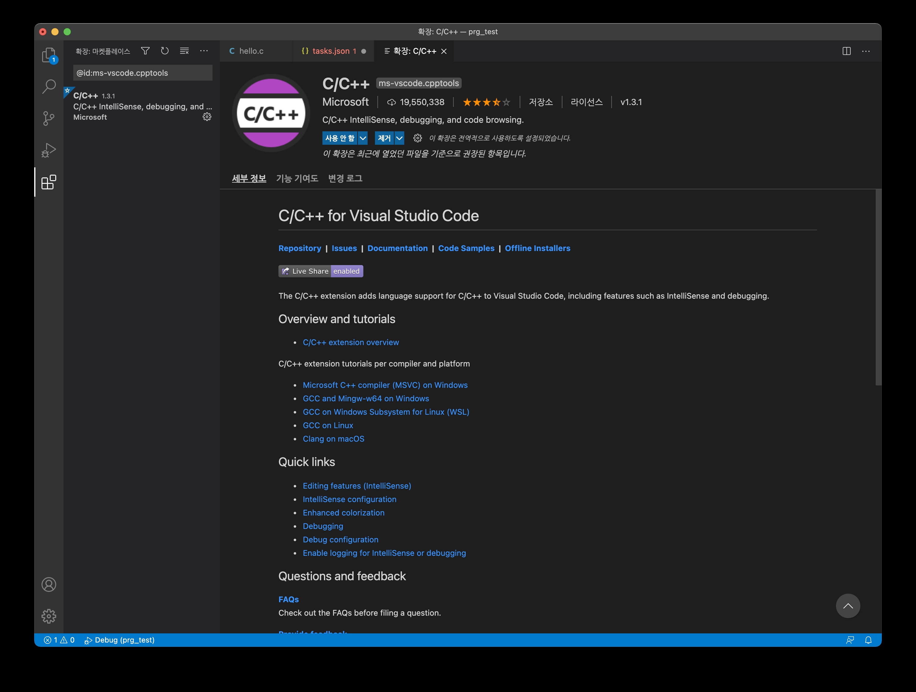Click the 제거 uninstall button
The height and width of the screenshot is (692, 916).
coord(384,138)
